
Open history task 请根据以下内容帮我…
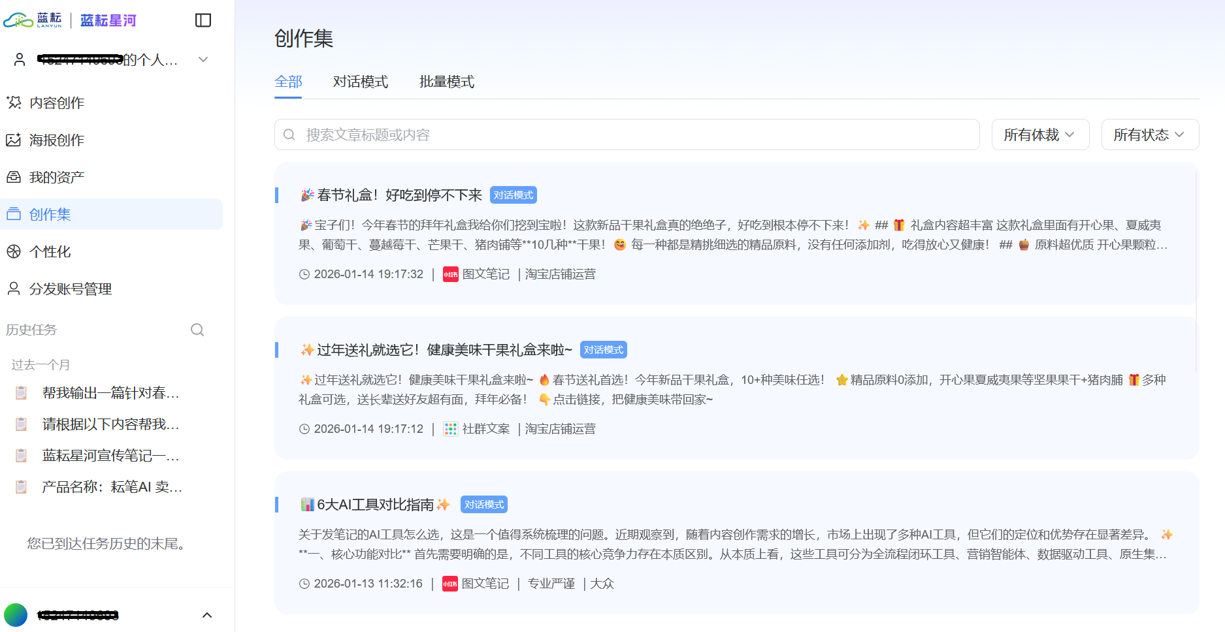coord(110,424)
